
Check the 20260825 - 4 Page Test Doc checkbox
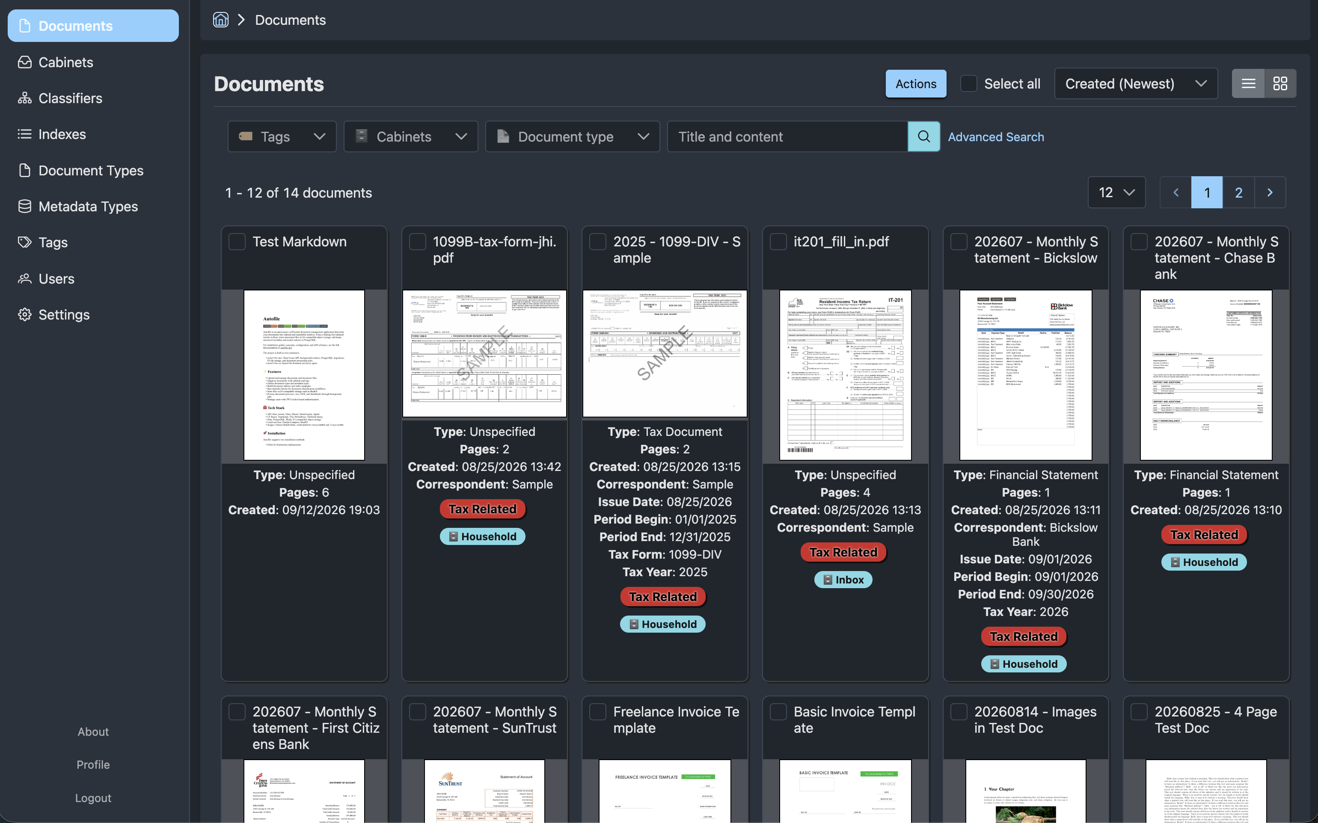pos(1140,711)
